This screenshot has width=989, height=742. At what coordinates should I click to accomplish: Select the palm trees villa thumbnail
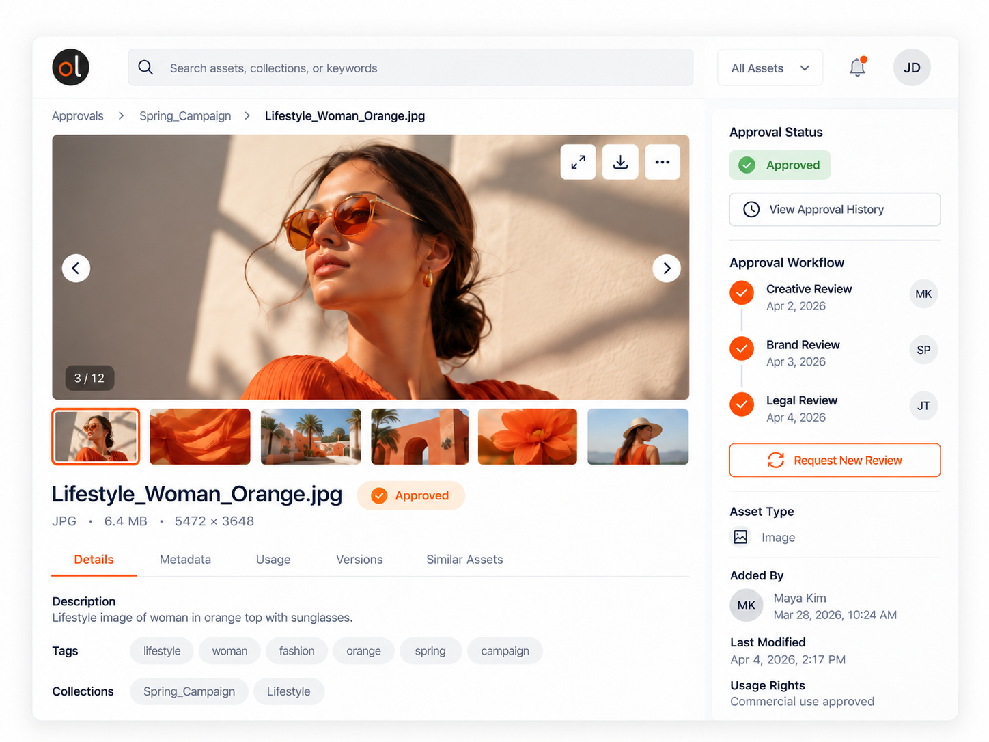point(311,437)
